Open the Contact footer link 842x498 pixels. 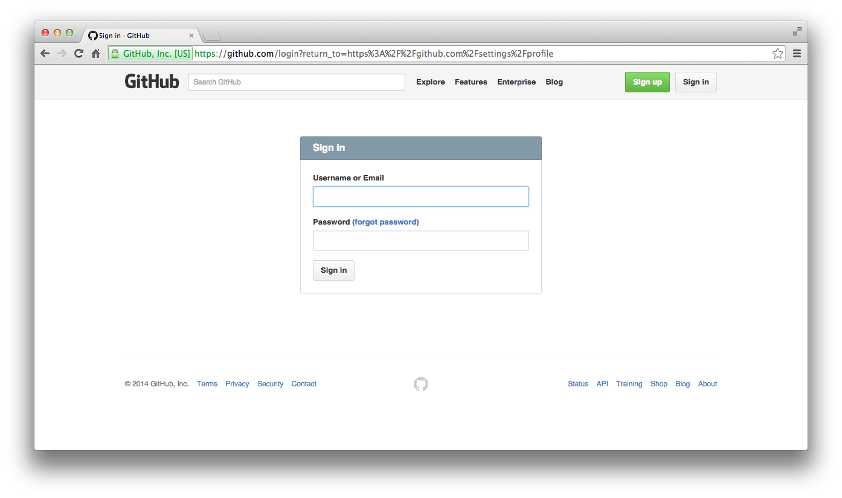pos(304,384)
